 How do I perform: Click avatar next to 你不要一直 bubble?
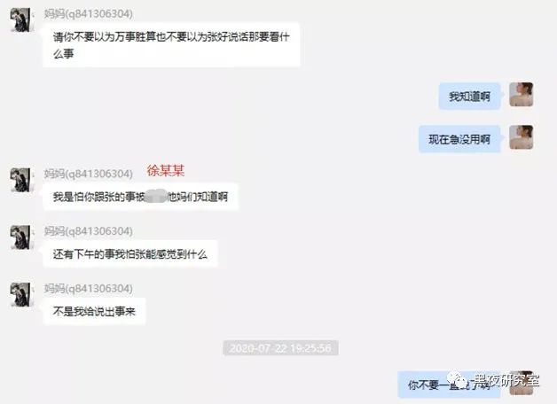[522, 383]
